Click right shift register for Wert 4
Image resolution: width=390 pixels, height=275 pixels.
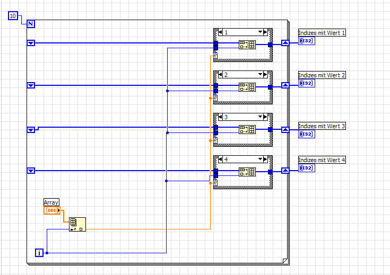tap(285, 171)
